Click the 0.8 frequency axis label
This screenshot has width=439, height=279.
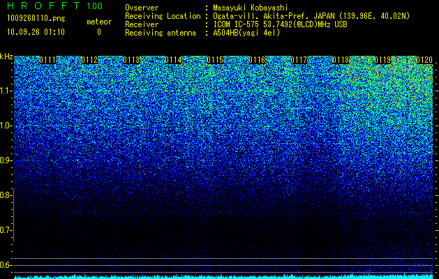[x=6, y=195]
